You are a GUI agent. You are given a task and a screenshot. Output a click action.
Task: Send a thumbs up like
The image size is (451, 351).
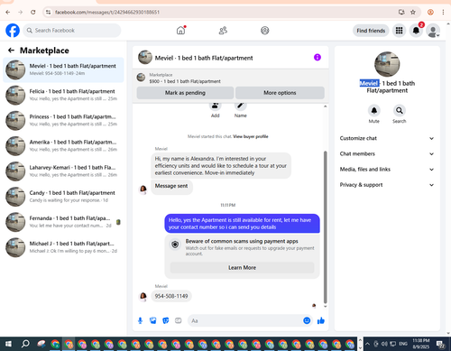pos(321,320)
